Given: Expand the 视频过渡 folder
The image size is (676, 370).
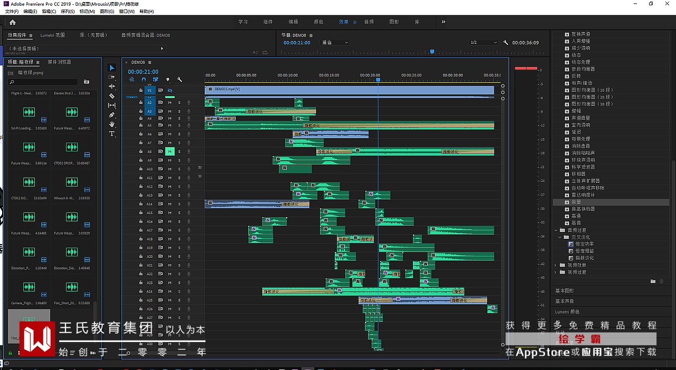Looking at the screenshot, I should click(556, 272).
